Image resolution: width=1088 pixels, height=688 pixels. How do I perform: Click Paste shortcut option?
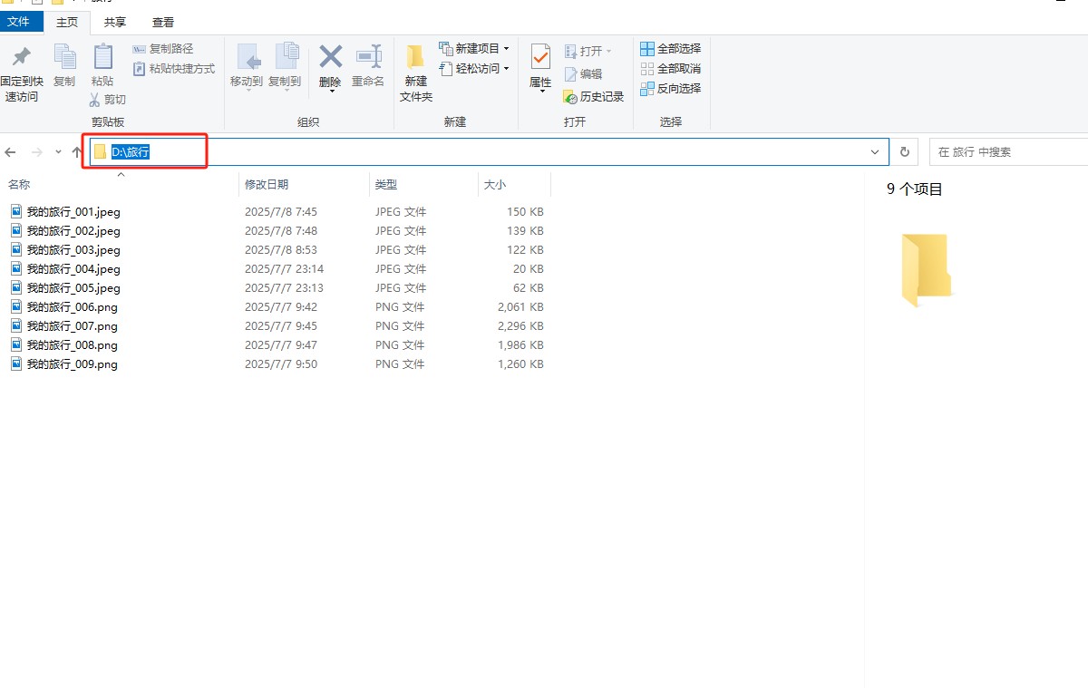click(x=174, y=69)
